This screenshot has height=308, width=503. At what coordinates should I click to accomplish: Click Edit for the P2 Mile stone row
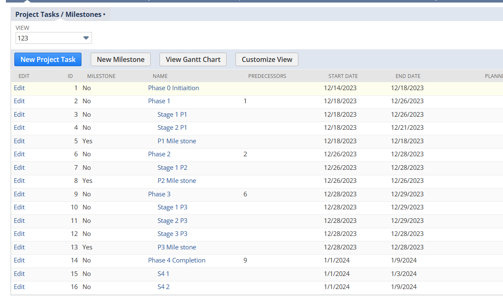(19, 181)
